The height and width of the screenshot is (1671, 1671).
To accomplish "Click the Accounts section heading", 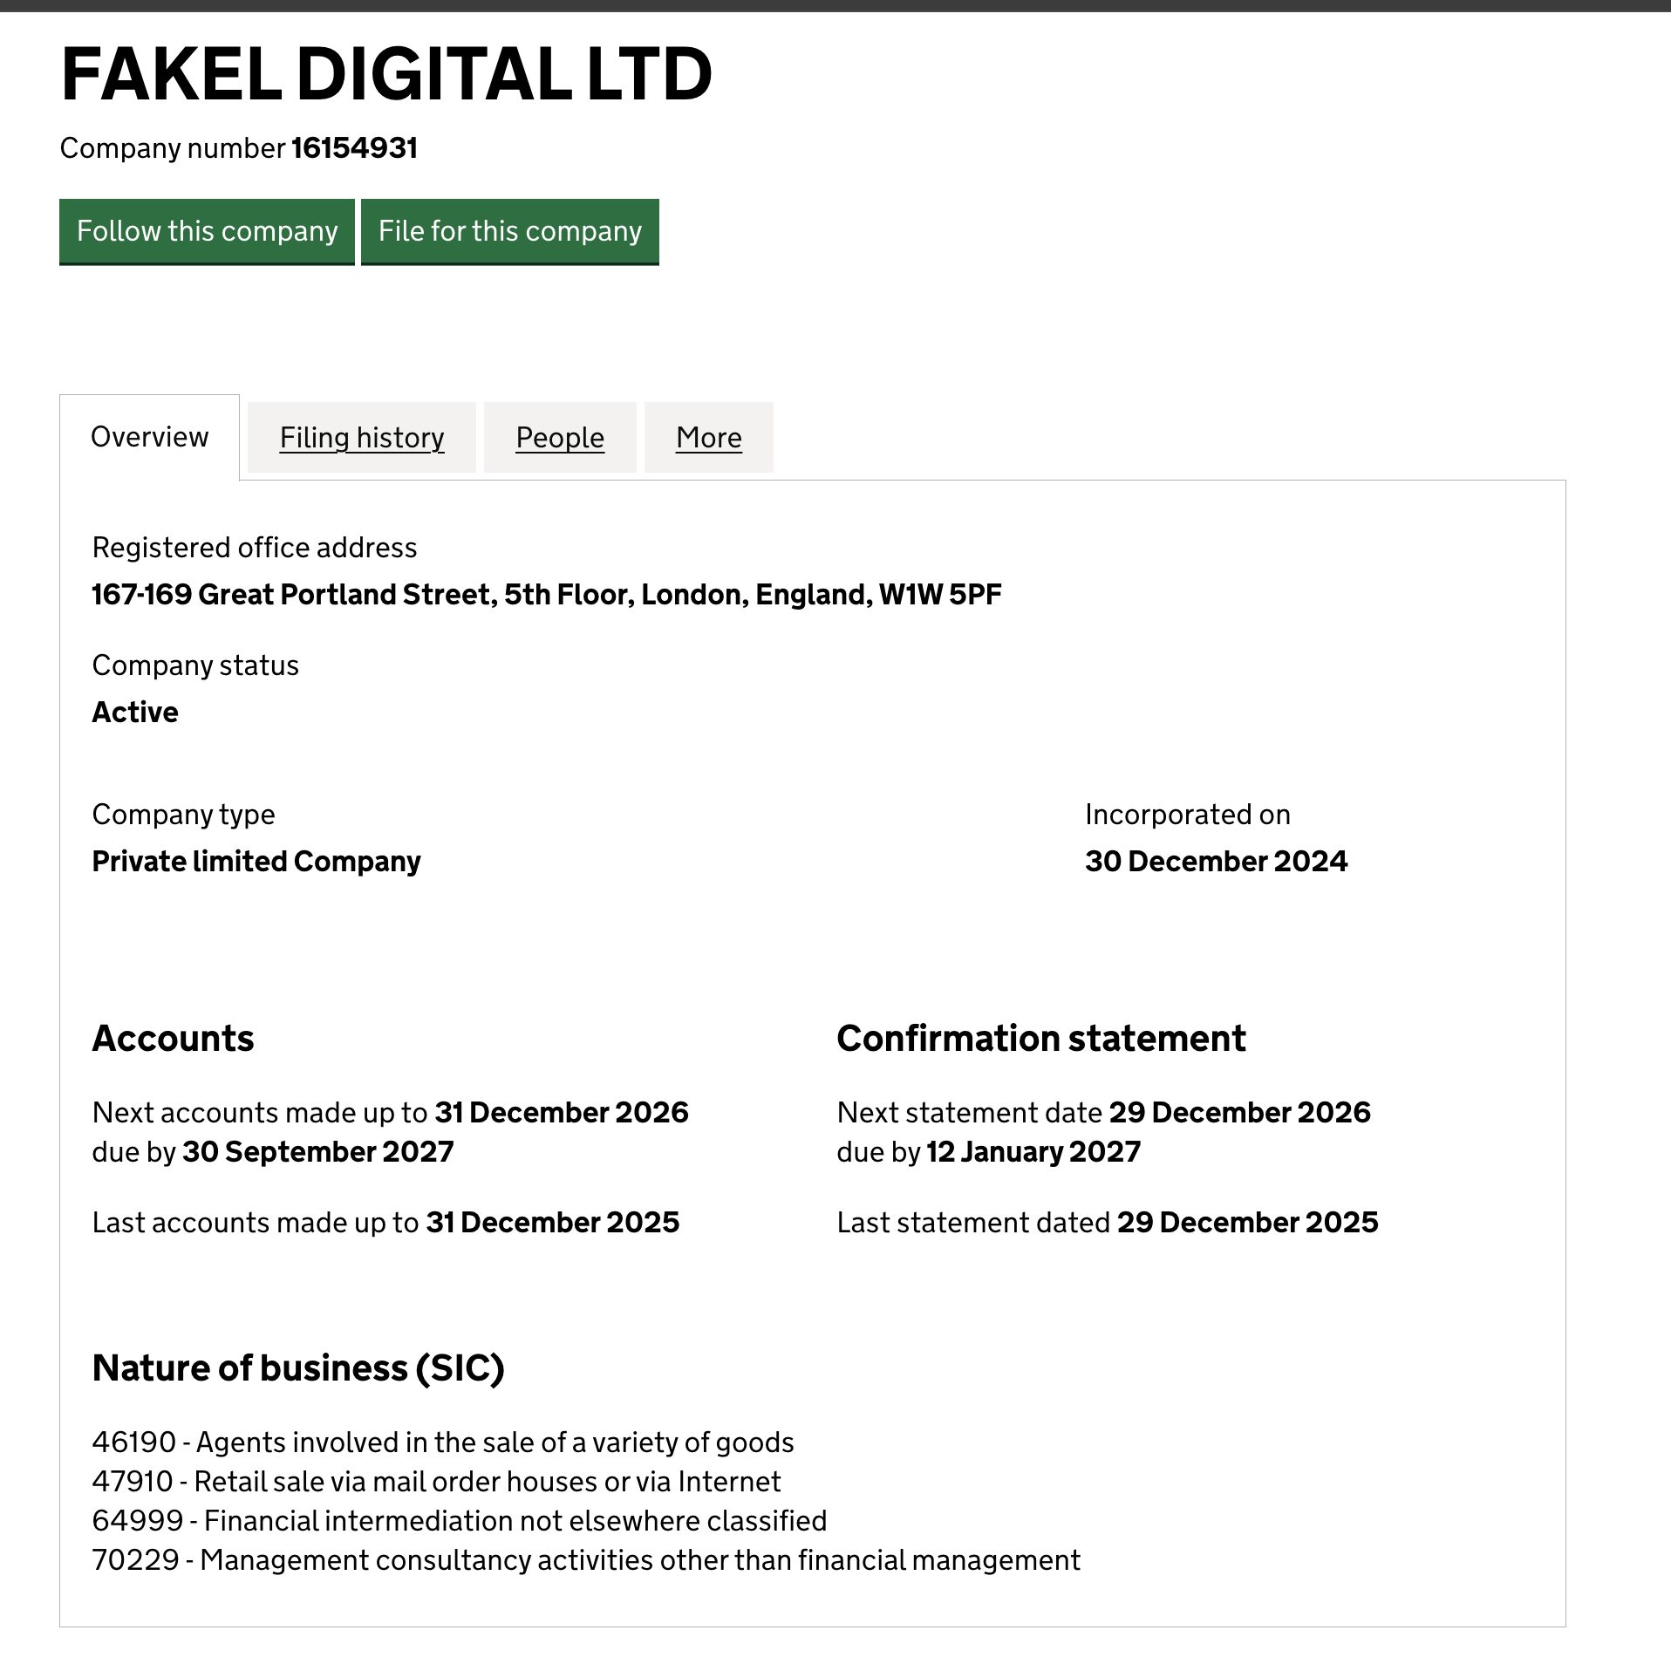I will click(173, 1039).
